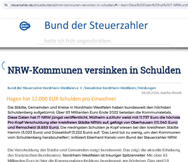Viewport: 188px width, 162px height.
Task: Click the 'Bund der Steuerzahler' banner title
Action: [x=96, y=25]
